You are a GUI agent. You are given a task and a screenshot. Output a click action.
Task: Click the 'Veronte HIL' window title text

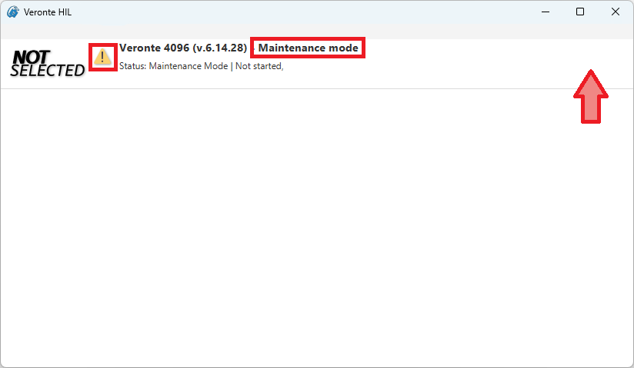tap(48, 12)
